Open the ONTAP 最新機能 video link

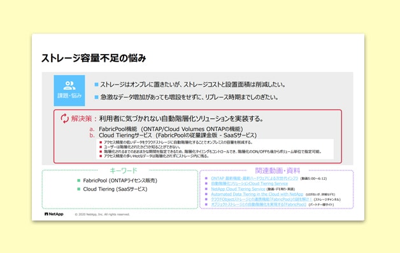tap(254, 179)
